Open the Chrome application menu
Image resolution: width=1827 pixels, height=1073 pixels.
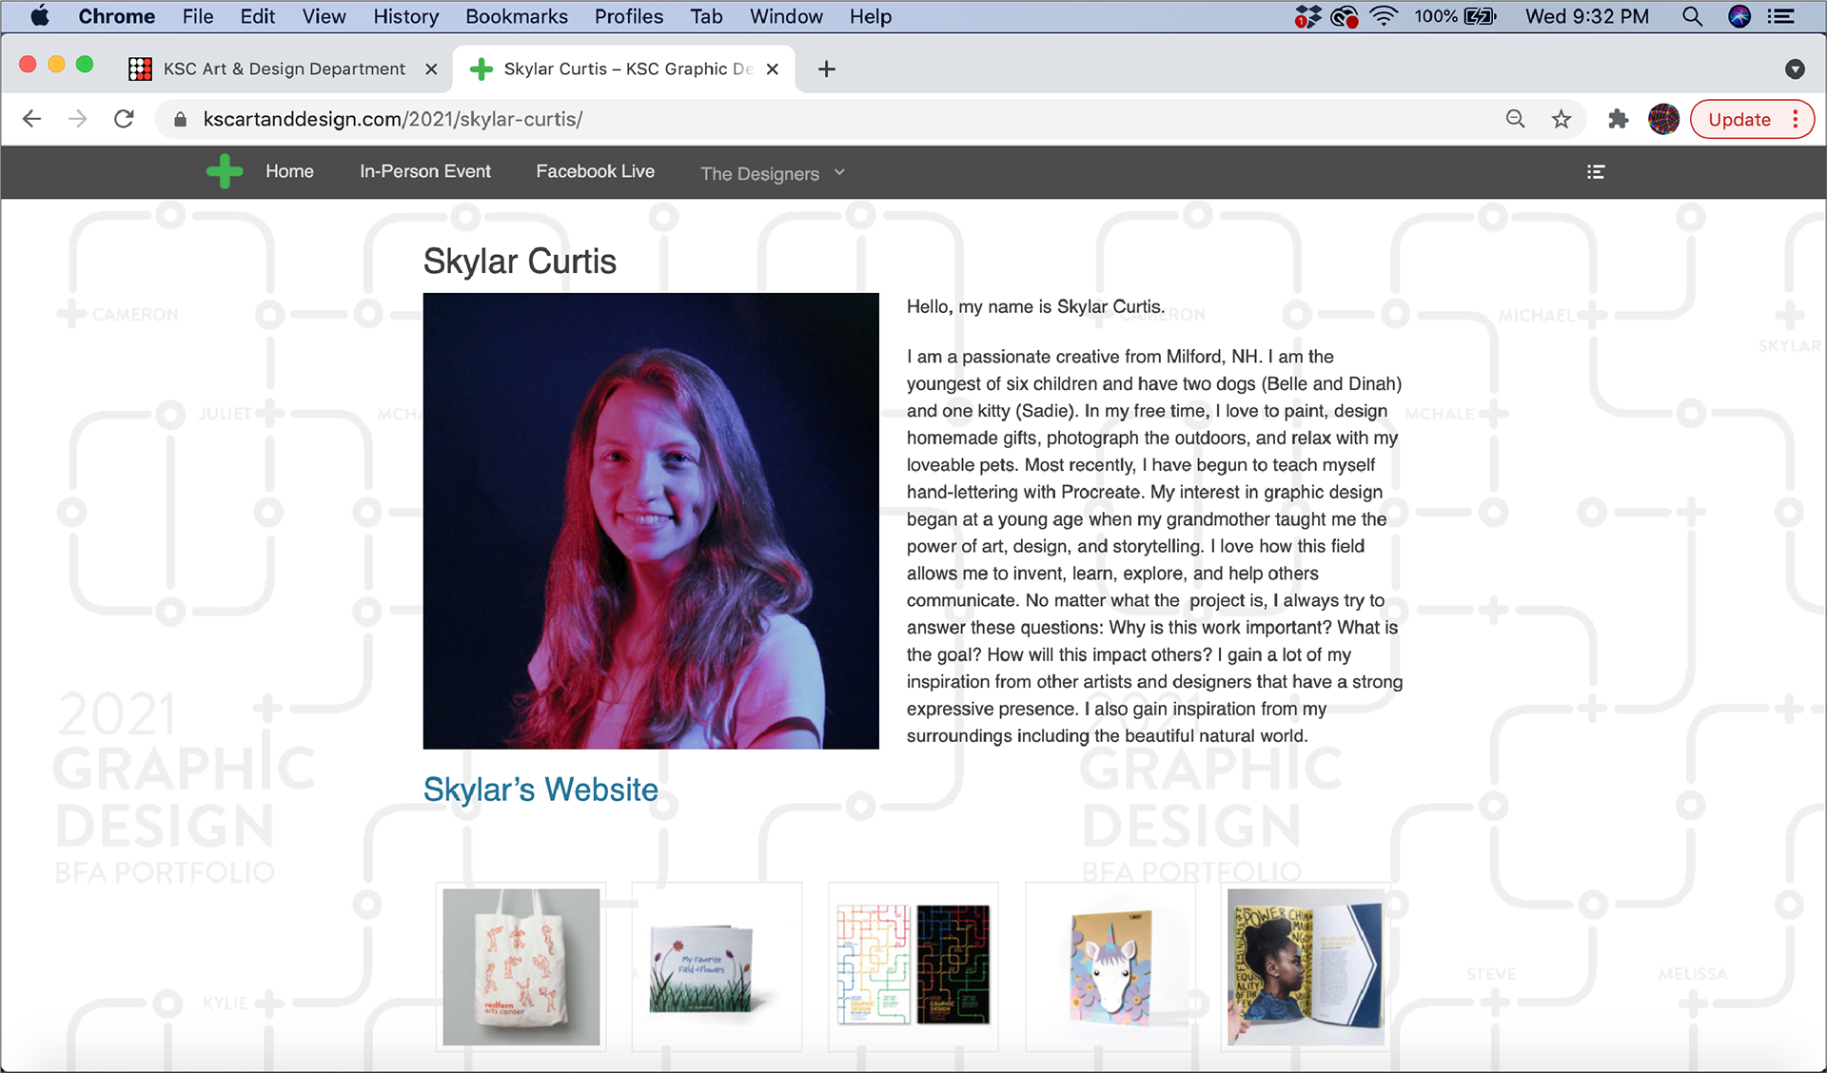116,16
